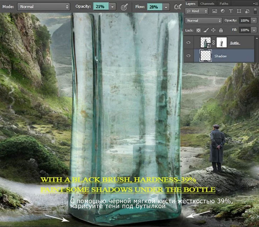Open the brush Opacity slider arrow
The height and width of the screenshot is (227, 259).
(112, 7)
